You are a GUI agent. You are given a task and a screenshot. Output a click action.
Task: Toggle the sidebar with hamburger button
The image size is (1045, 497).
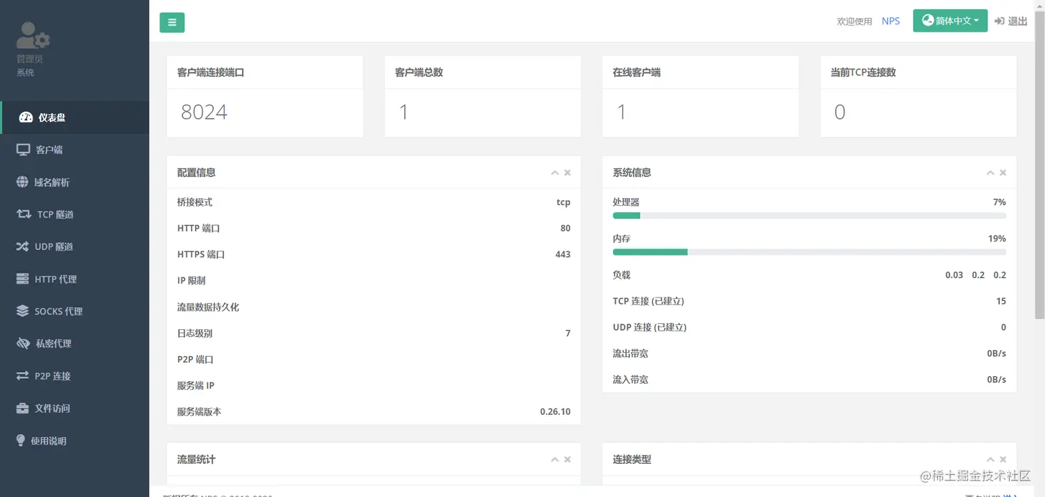[x=172, y=22]
